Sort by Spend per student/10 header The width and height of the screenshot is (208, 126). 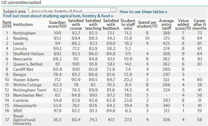click(147, 25)
